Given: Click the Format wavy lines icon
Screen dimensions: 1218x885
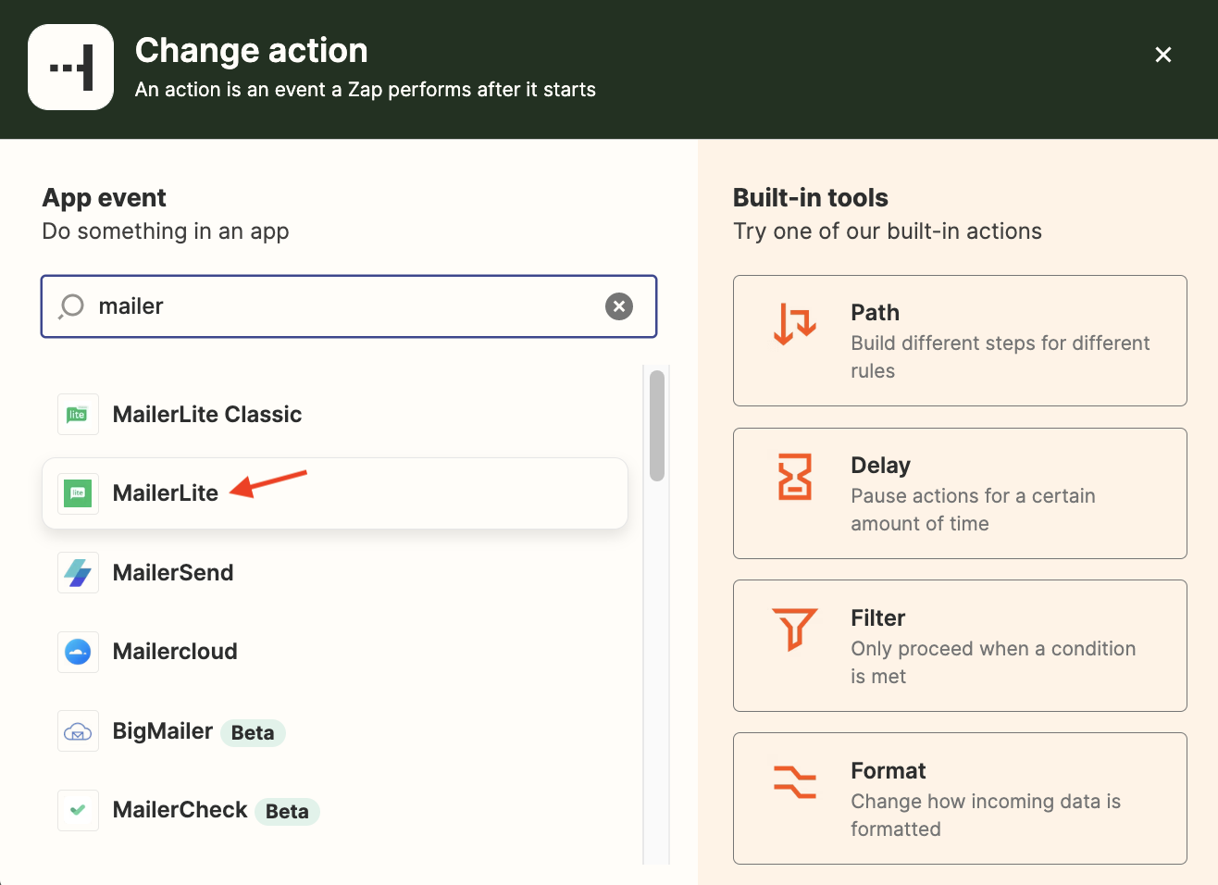Looking at the screenshot, I should (x=795, y=782).
